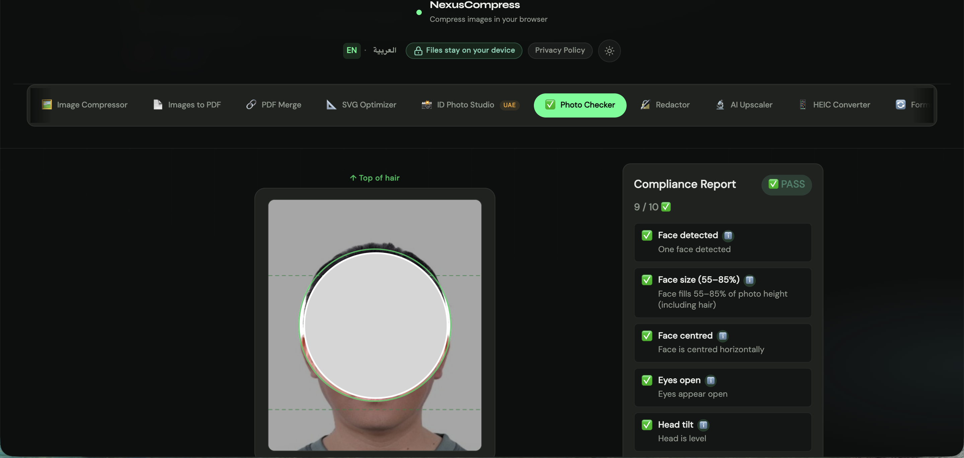Click the NexusCompress logo title
Viewport: 964px width, 458px height.
click(x=475, y=5)
